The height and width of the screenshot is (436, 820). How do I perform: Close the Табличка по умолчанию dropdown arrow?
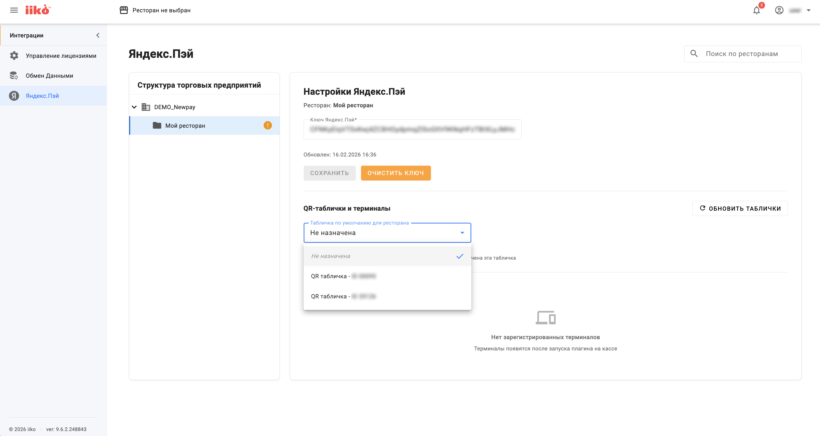[x=462, y=233]
